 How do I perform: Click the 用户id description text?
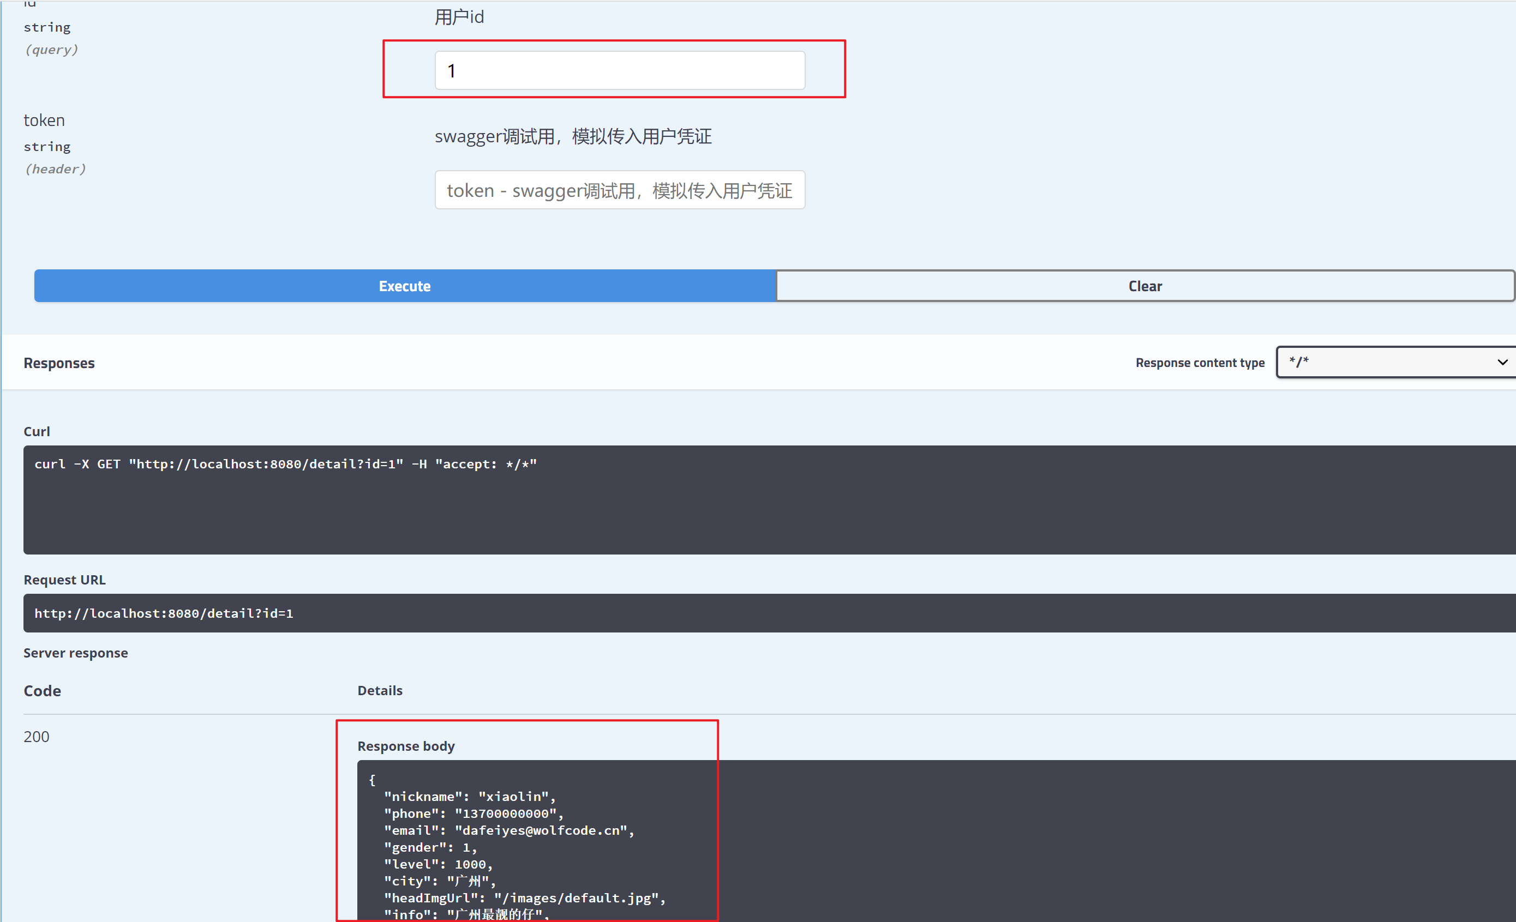click(x=459, y=17)
